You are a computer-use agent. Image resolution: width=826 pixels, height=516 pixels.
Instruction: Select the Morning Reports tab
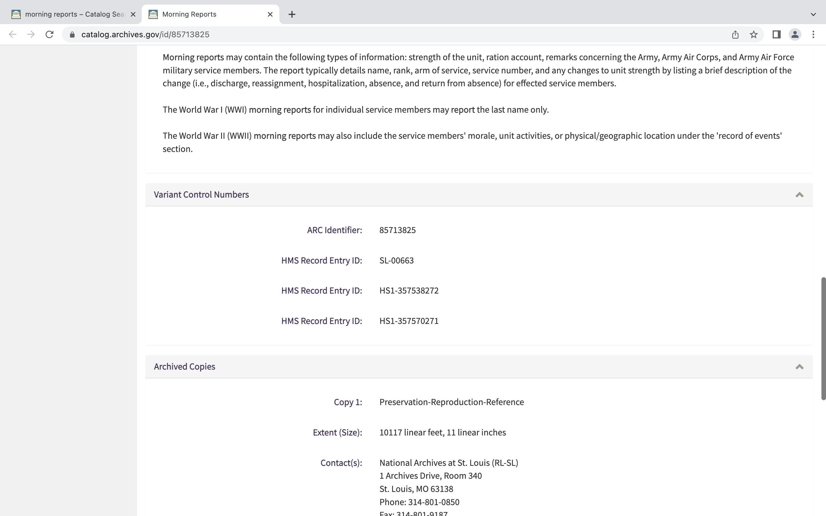point(205,14)
